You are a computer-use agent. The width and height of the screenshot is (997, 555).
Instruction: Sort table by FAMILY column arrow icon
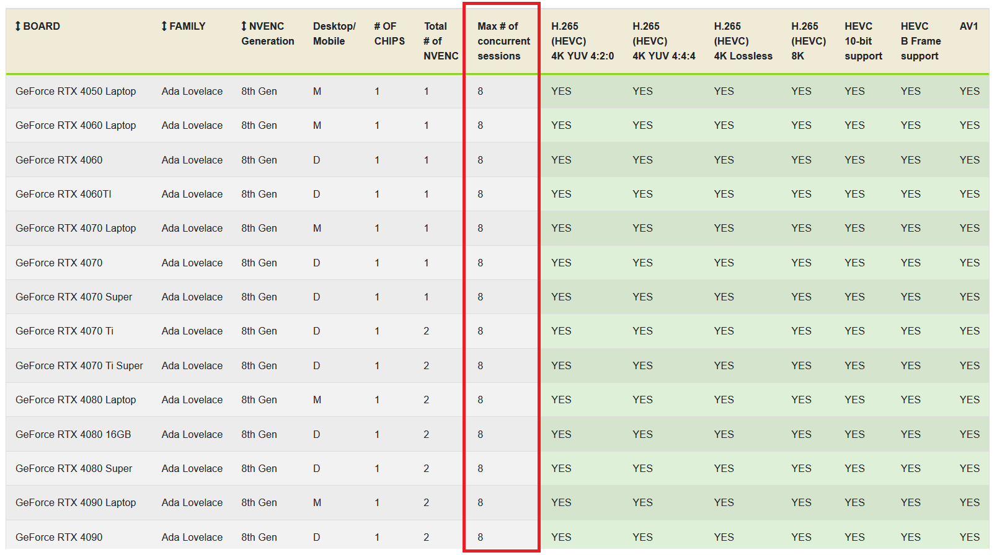[164, 26]
